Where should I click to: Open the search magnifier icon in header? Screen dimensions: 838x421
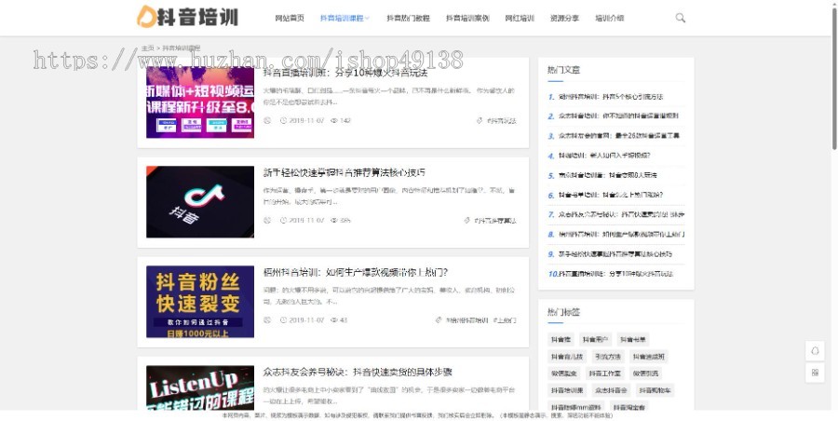pyautogui.click(x=681, y=18)
